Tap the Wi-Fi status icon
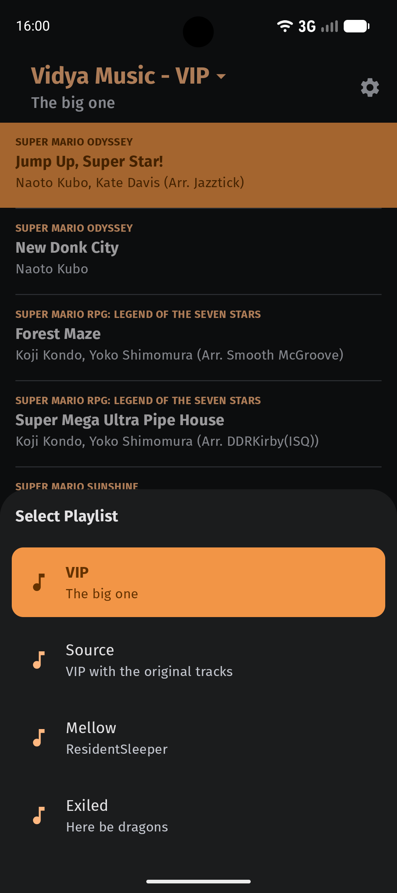Viewport: 397px width, 893px height. click(285, 26)
